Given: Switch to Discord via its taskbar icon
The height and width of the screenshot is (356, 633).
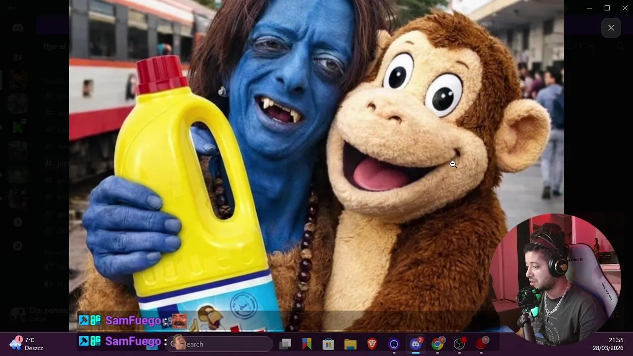Looking at the screenshot, I should pos(416,344).
